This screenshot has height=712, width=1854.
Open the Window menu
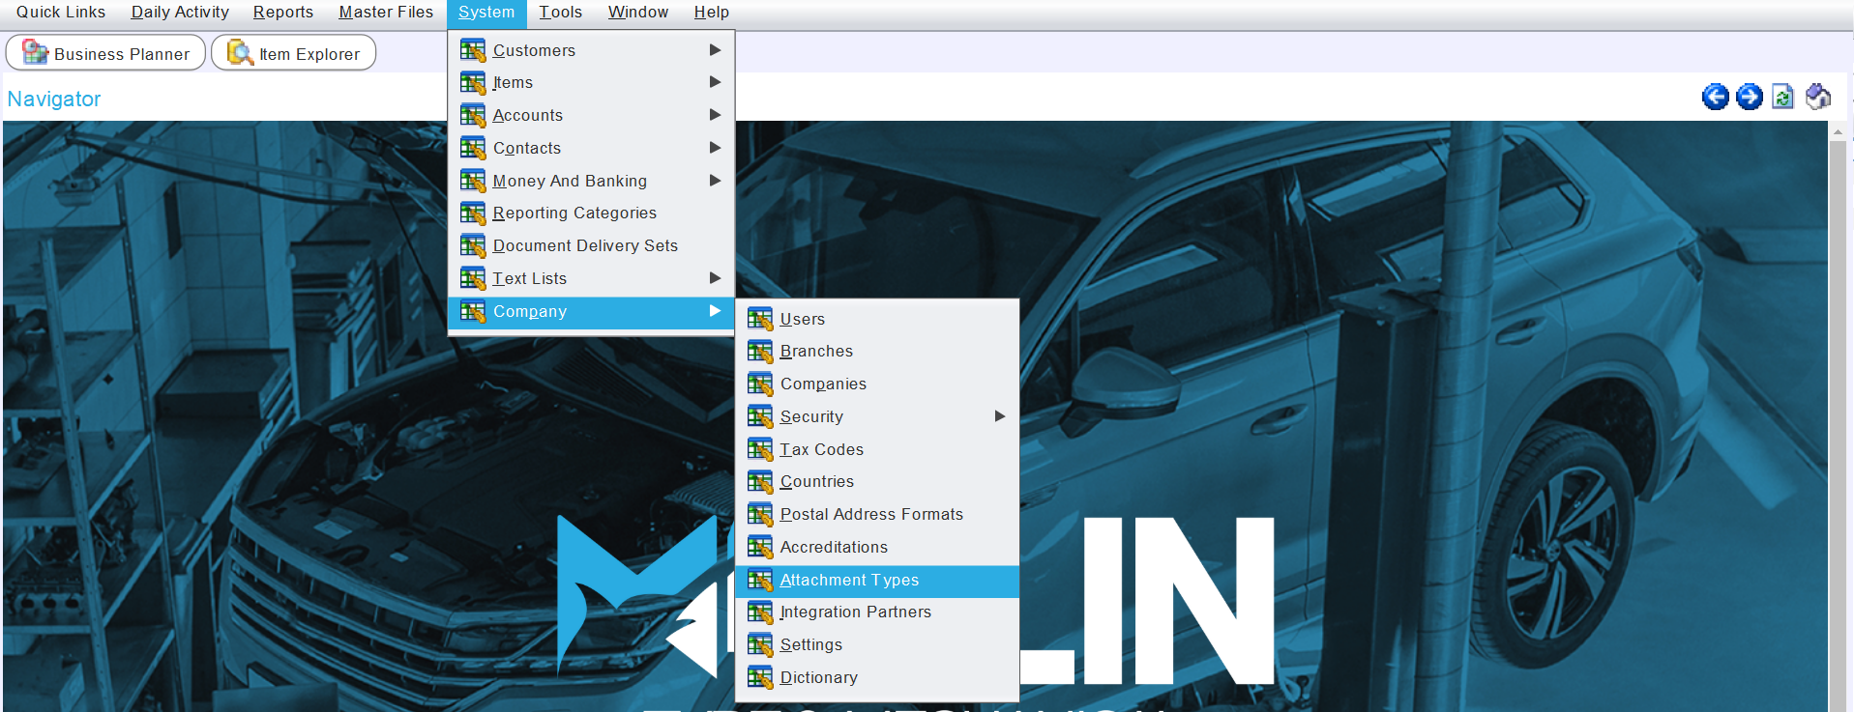[638, 13]
